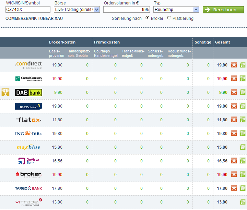Click the Fremdkosten column group header
Viewport: 247px width, 210px height.
click(107, 42)
